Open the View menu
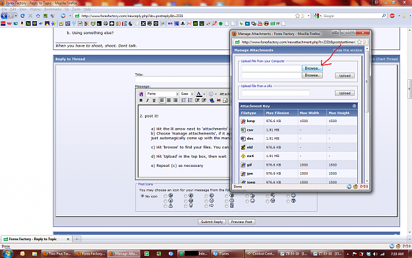The image size is (412, 258). [x=23, y=9]
